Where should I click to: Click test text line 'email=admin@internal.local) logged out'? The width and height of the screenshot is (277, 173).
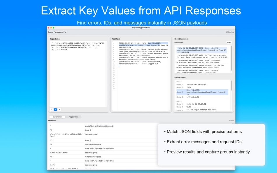coord(138,64)
